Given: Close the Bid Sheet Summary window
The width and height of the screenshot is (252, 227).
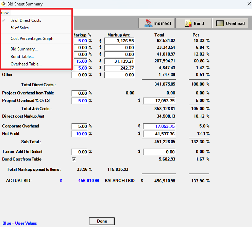Looking at the screenshot, I should pyautogui.click(x=249, y=4).
